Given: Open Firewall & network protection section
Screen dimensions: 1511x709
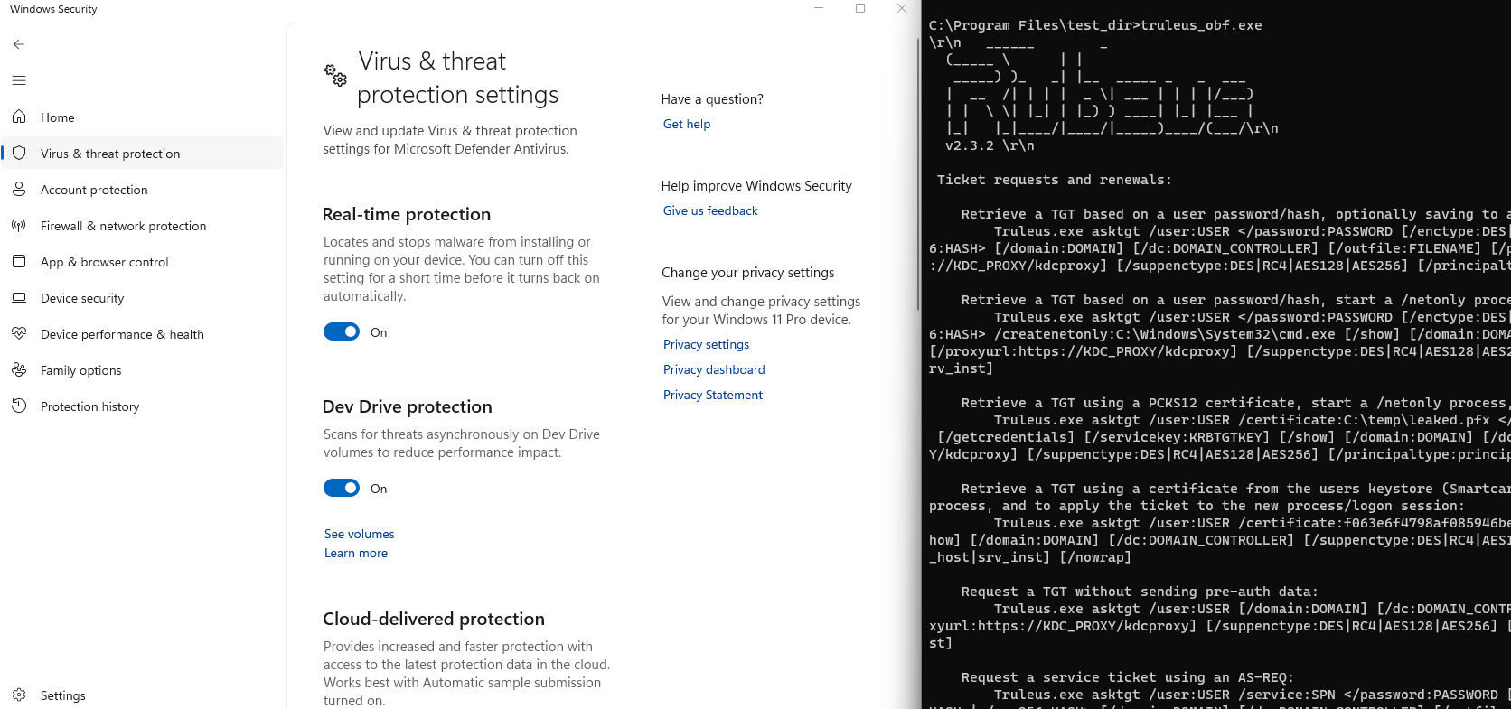Looking at the screenshot, I should 143,226.
